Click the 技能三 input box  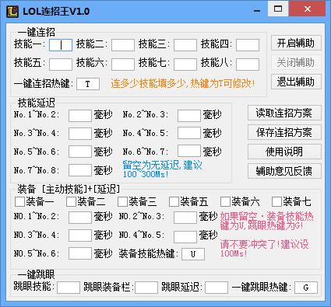[x=185, y=45]
